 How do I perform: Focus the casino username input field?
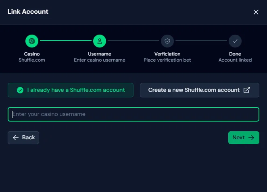(x=133, y=114)
